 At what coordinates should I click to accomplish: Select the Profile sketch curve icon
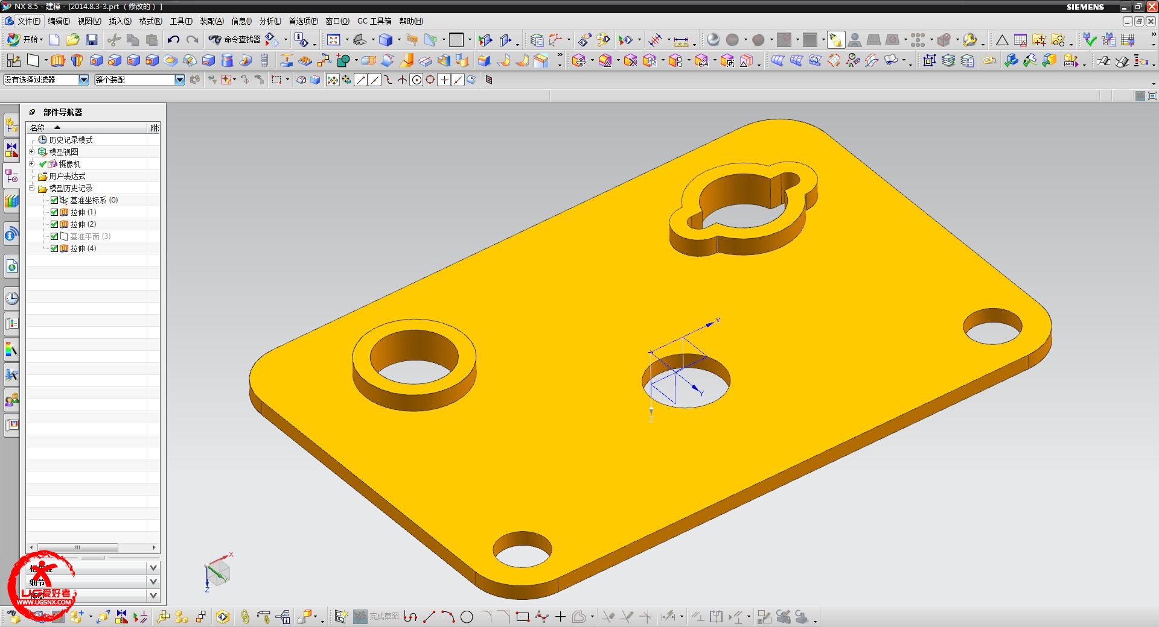(410, 616)
